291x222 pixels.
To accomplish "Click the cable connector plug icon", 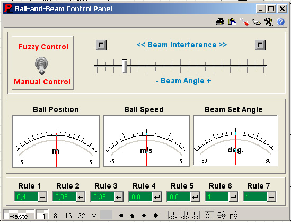I will [x=257, y=22].
